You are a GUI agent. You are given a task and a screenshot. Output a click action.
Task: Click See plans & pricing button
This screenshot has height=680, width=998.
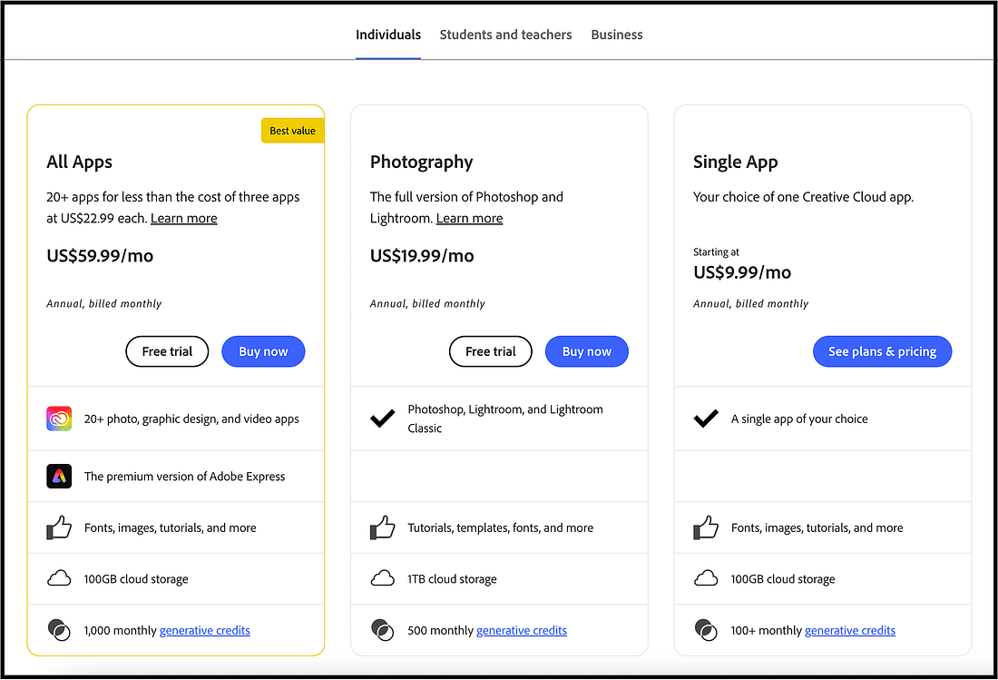coord(882,351)
